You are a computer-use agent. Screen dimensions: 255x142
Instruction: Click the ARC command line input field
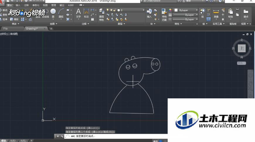click(116, 136)
